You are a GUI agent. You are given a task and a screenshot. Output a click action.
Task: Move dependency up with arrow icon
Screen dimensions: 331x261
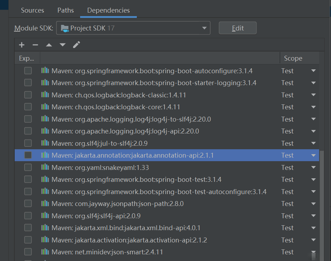coord(49,45)
